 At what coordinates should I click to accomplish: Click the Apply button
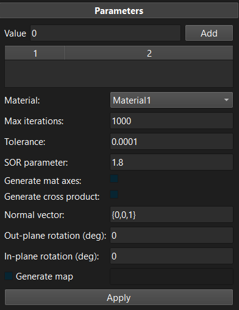[119, 297]
